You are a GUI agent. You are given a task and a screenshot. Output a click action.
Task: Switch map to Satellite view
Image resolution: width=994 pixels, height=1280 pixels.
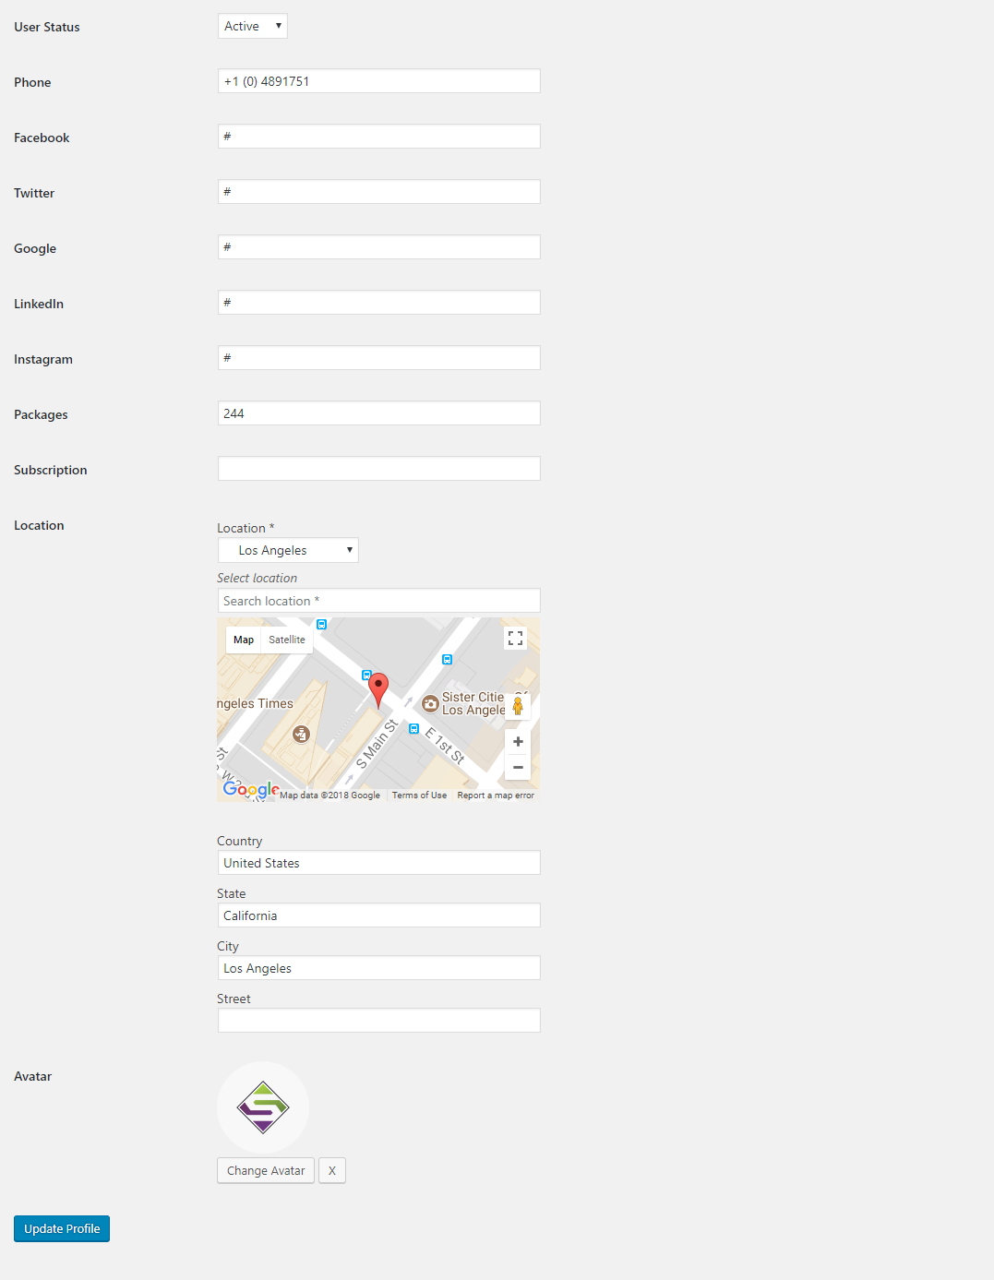pyautogui.click(x=287, y=640)
